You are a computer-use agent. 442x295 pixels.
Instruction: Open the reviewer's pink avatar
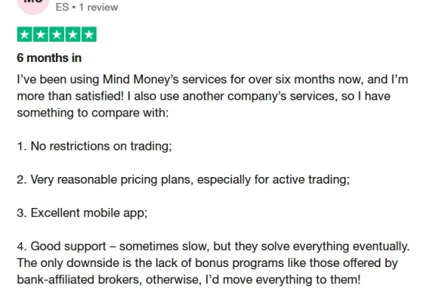pyautogui.click(x=33, y=4)
